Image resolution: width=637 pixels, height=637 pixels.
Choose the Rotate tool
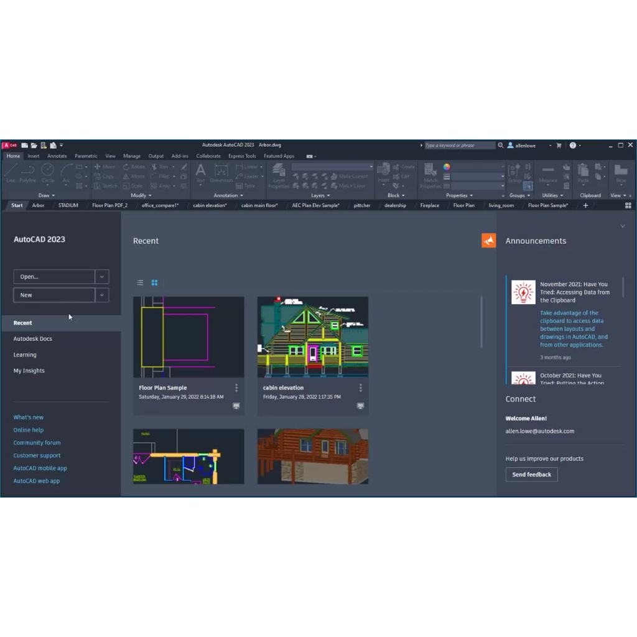point(134,167)
